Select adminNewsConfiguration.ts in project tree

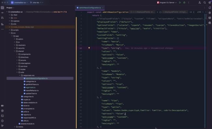click(40, 78)
